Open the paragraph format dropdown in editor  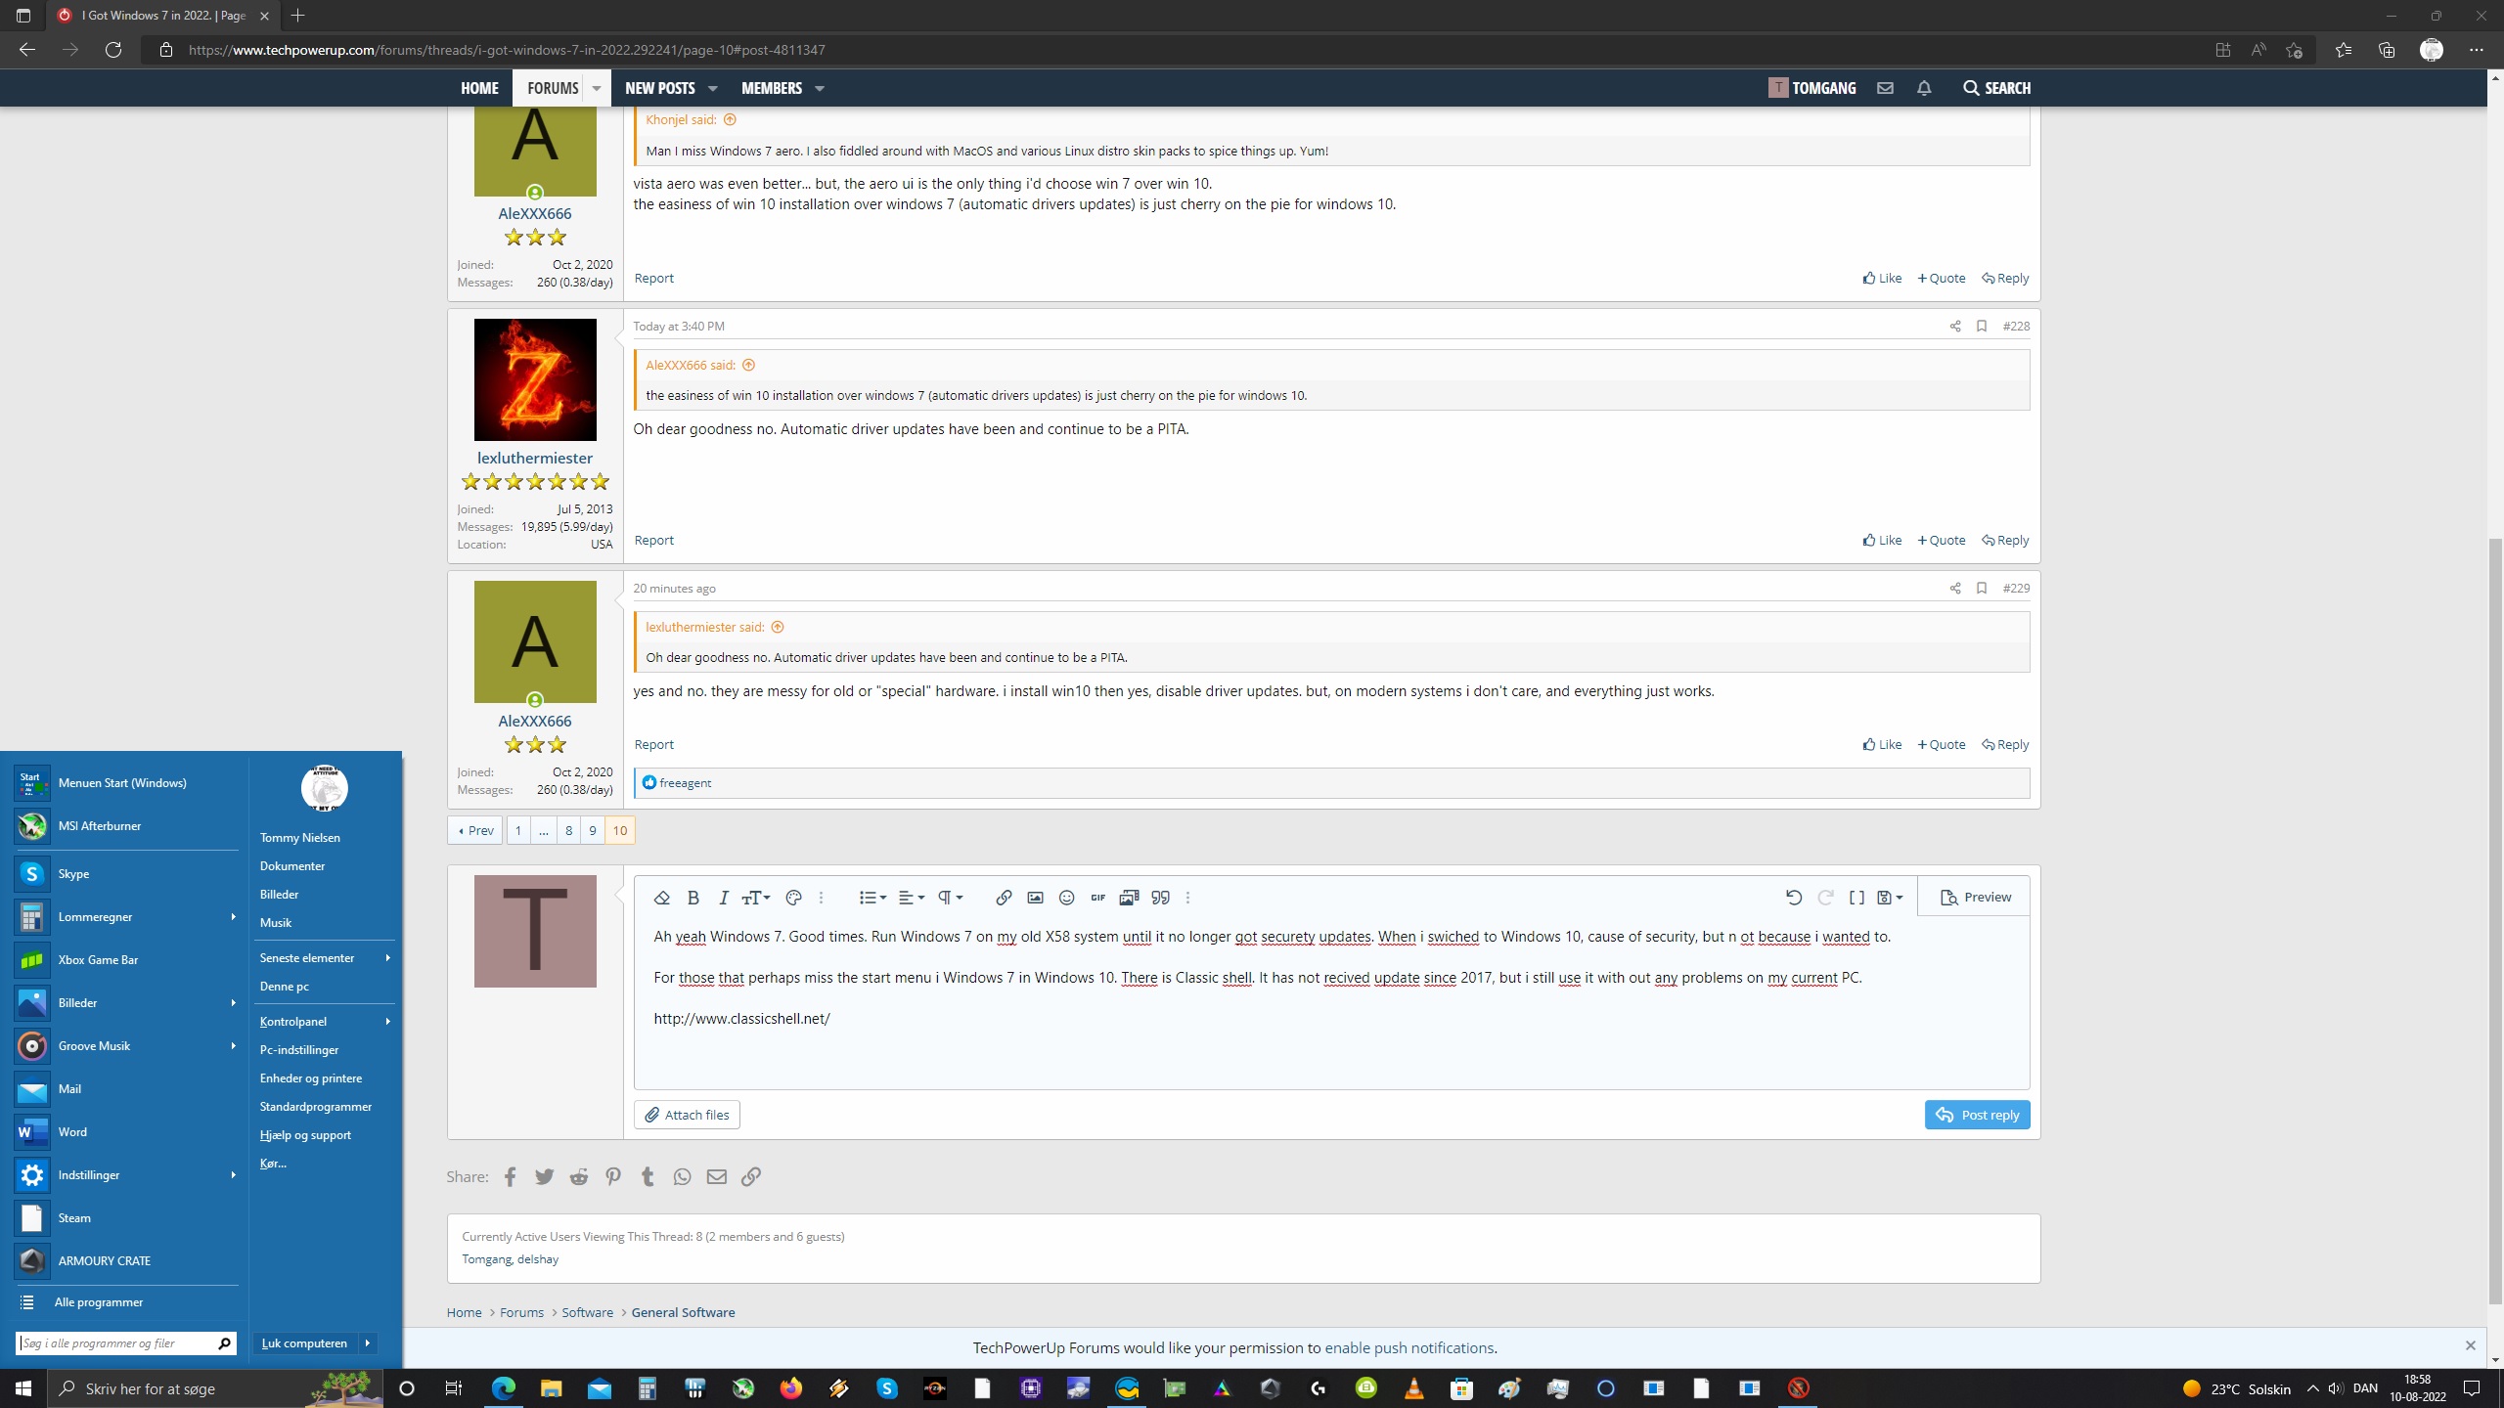pyautogui.click(x=950, y=898)
